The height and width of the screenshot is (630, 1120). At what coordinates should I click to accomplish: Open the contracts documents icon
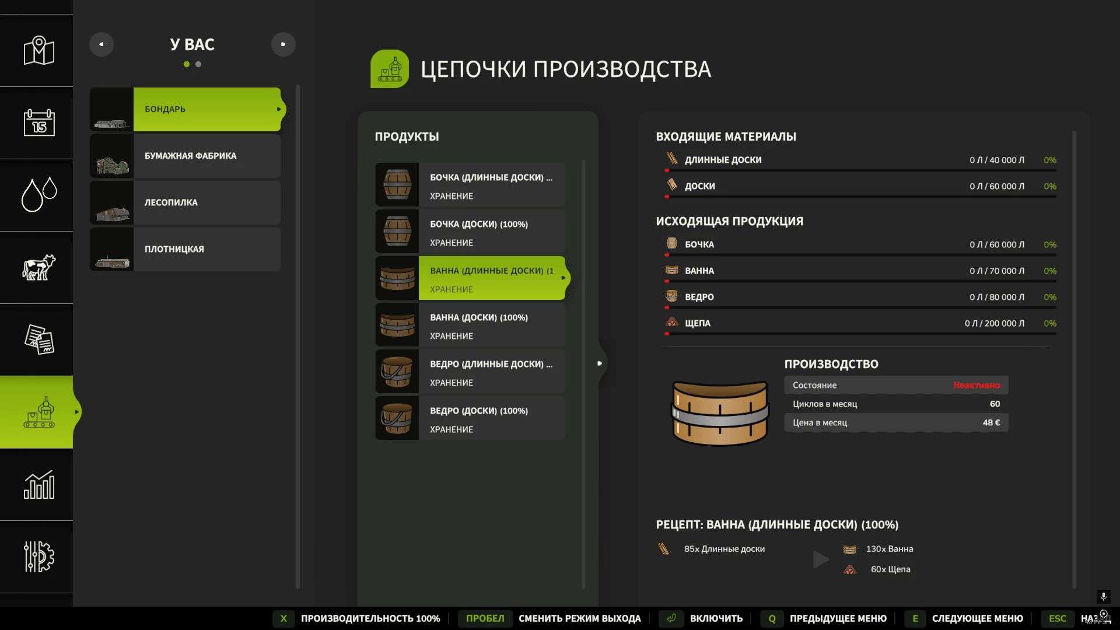(38, 339)
